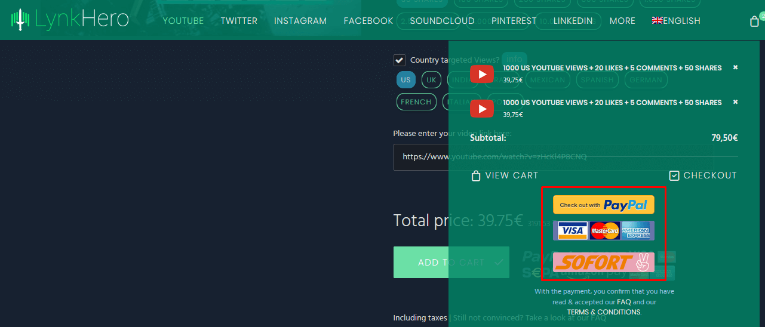This screenshot has width=765, height=327.
Task: Open TERMS & CONDITIONS link
Action: pos(603,312)
